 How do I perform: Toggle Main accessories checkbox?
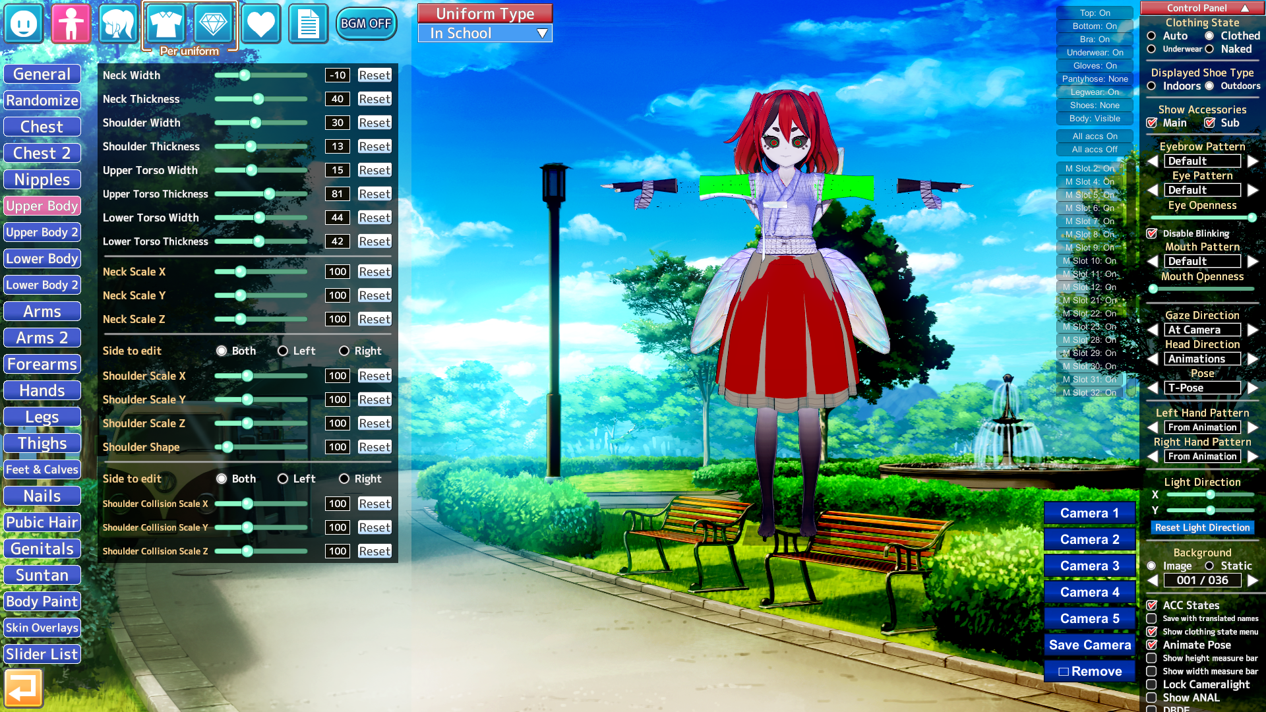(x=1152, y=123)
